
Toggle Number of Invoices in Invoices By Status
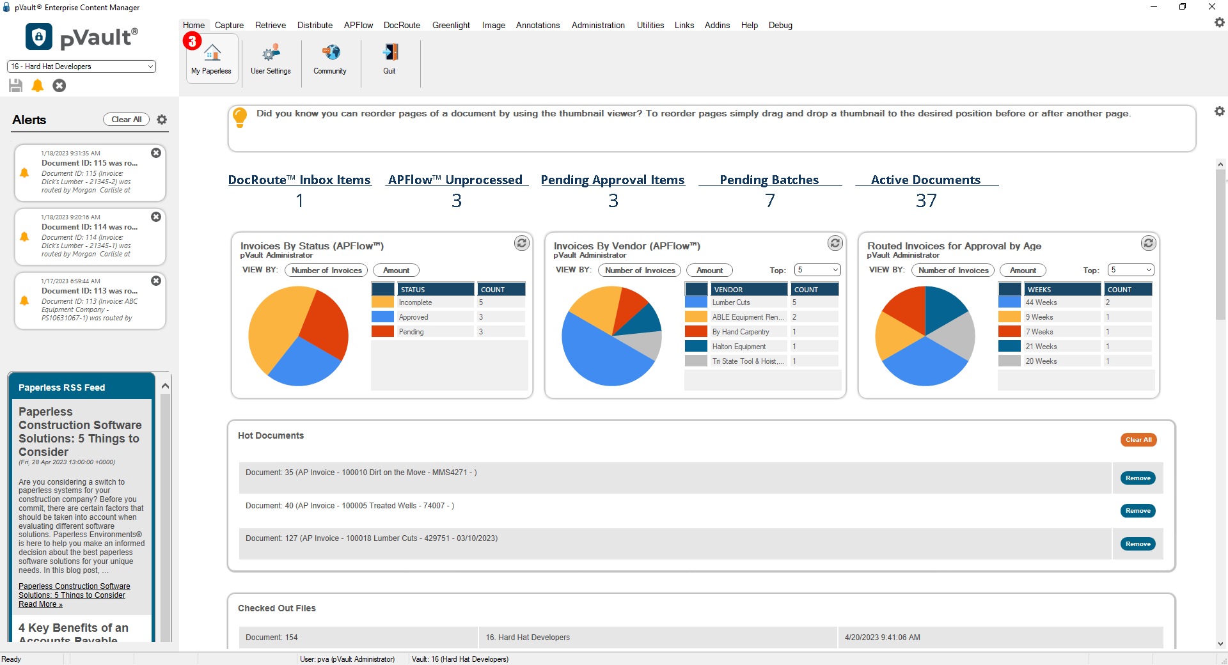pyautogui.click(x=326, y=270)
